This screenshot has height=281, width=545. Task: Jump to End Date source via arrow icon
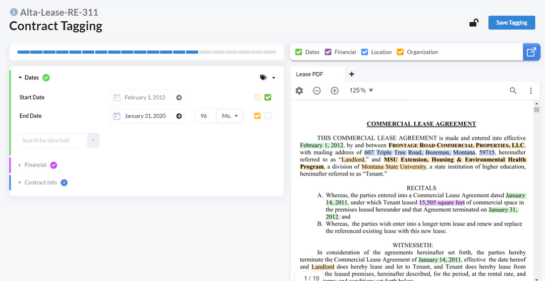pyautogui.click(x=179, y=116)
